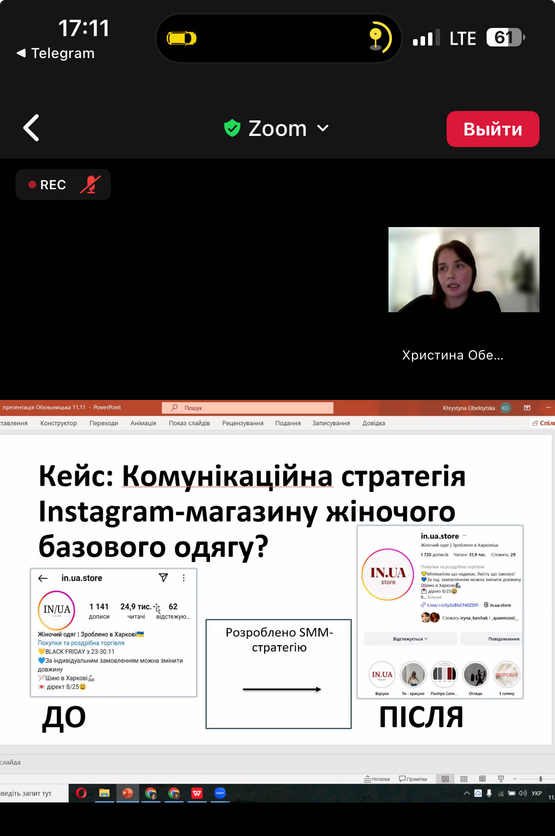Switch to Reading view icon
Viewport: 555px width, 836px height.
482,779
